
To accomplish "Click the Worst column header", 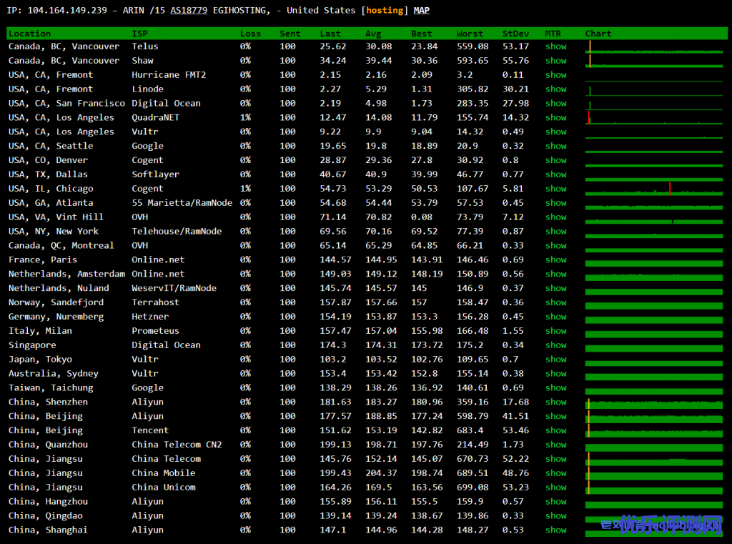I will 470,34.
